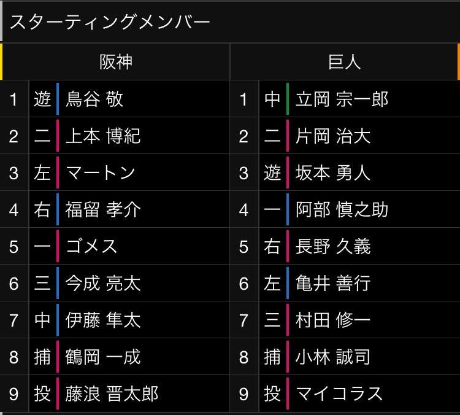
Task: Open 立岡 宗一郎 in Giants lineup
Action: click(342, 99)
